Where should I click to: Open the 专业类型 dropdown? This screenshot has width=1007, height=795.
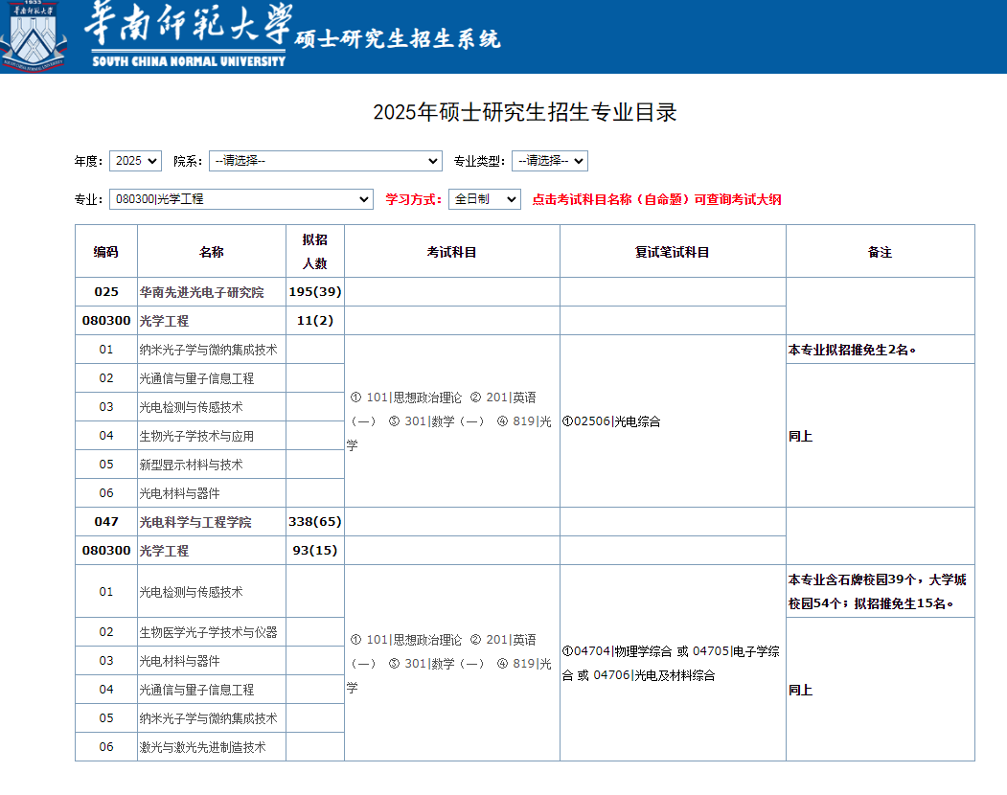[x=550, y=161]
